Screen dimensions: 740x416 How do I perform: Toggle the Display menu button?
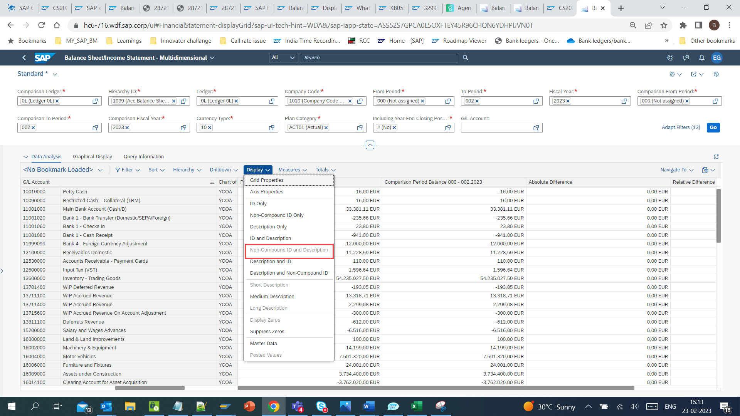click(x=258, y=170)
